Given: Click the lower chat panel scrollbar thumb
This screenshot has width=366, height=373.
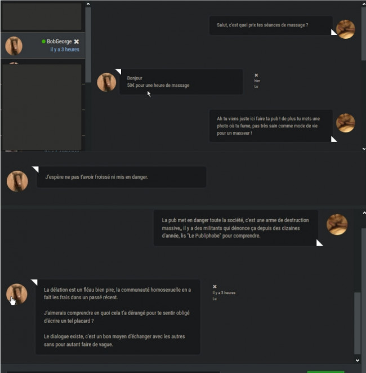Looking at the screenshot, I should 357,323.
